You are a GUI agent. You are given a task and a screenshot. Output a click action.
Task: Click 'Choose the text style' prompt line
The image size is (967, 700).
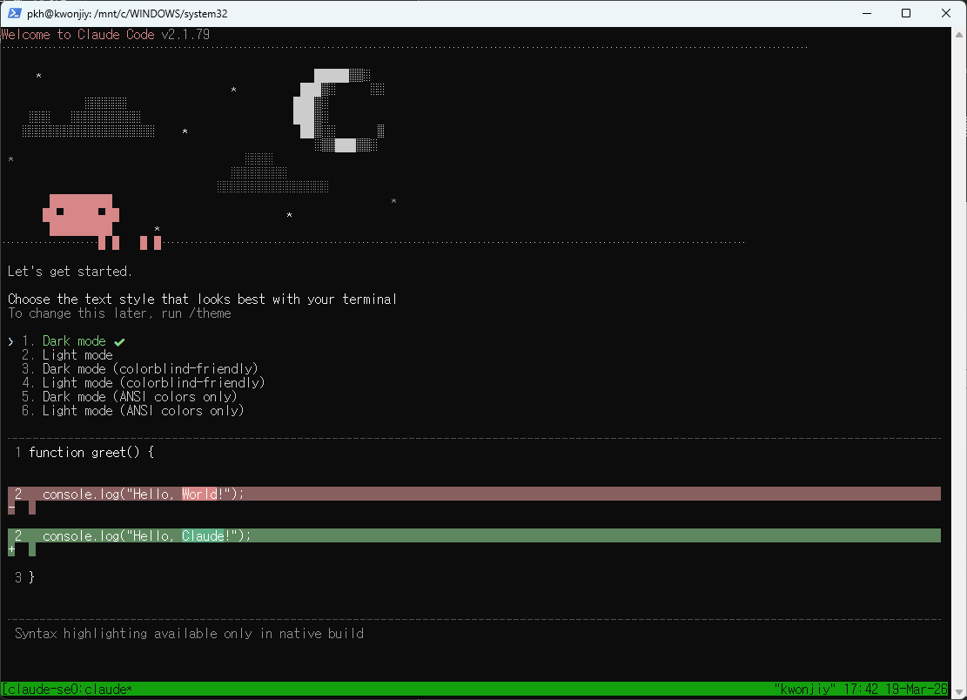click(202, 300)
